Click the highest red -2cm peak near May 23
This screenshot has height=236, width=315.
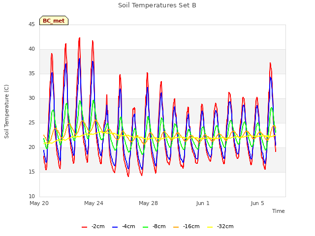coord(80,38)
